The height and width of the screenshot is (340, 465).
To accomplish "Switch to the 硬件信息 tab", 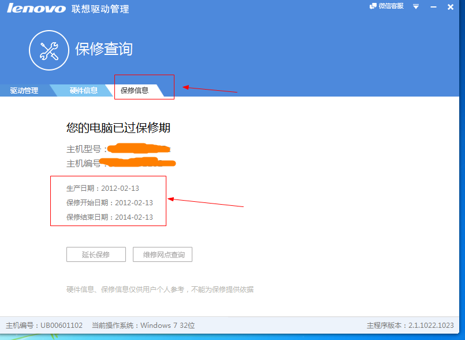I will pyautogui.click(x=84, y=91).
